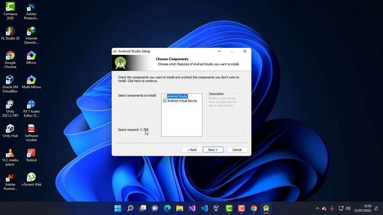Image resolution: width=383 pixels, height=215 pixels.
Task: Open clock and calendar 12:10
Action: pos(363,208)
